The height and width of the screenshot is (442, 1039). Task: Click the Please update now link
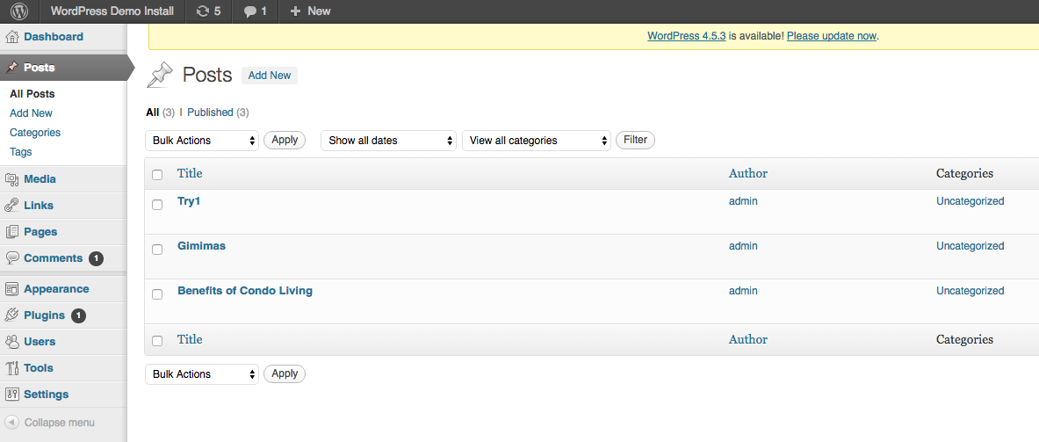pyautogui.click(x=832, y=36)
